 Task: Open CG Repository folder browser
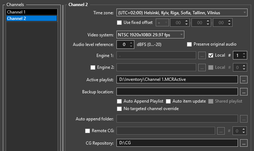(244, 143)
